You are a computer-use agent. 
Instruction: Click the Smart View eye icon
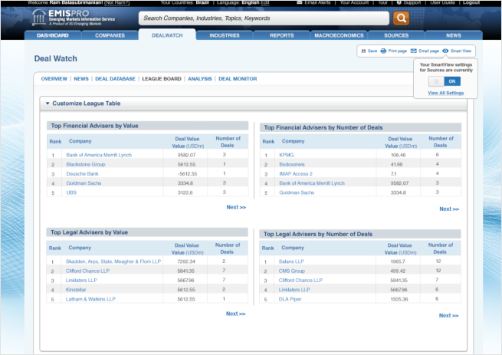[x=445, y=51]
